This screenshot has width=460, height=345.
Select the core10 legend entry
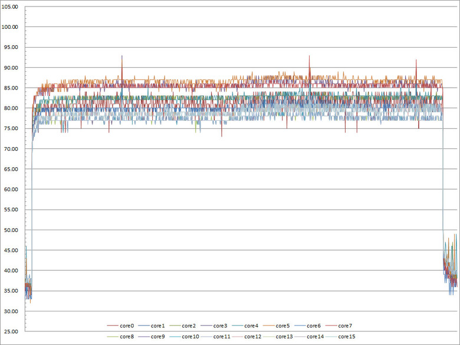click(184, 337)
